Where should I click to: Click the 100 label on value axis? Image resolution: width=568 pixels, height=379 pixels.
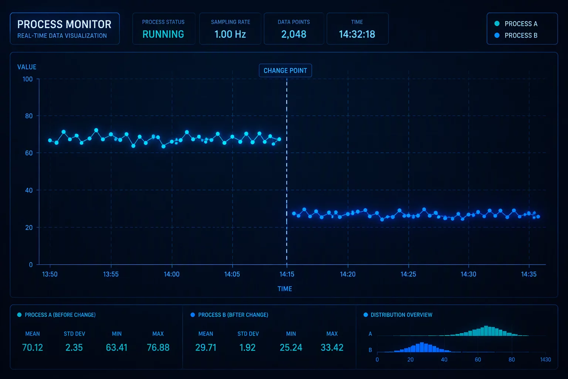coord(27,79)
